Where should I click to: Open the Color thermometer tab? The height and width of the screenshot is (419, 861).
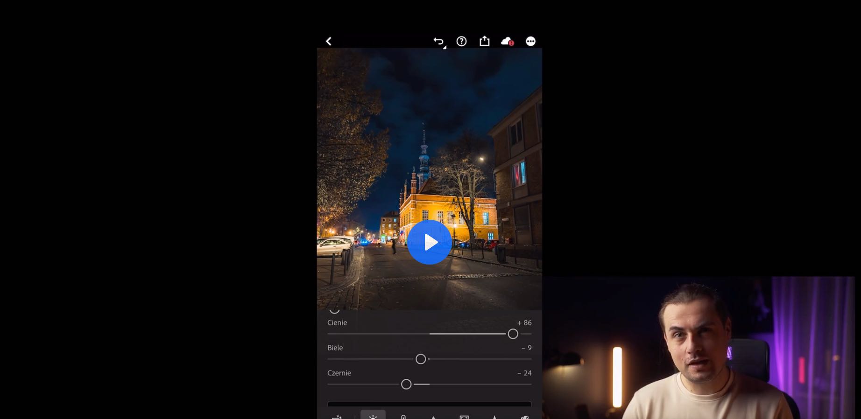pos(403,416)
